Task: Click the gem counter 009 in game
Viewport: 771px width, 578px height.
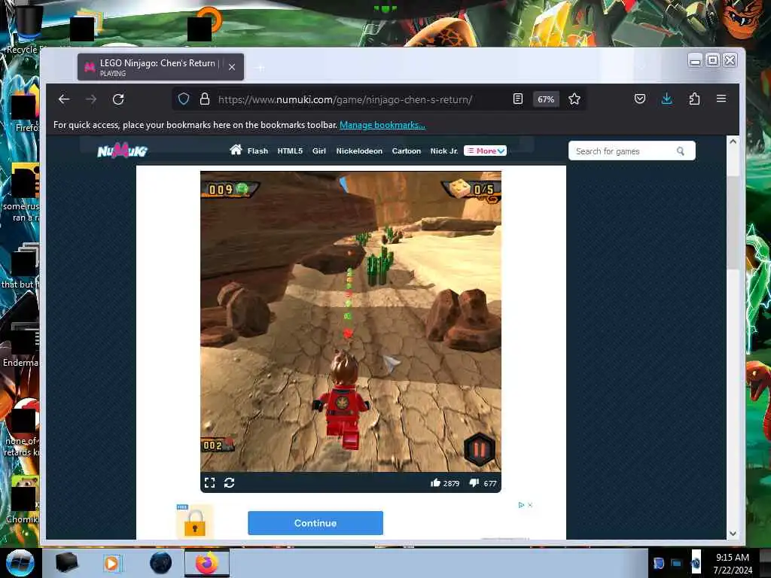Action: 230,189
